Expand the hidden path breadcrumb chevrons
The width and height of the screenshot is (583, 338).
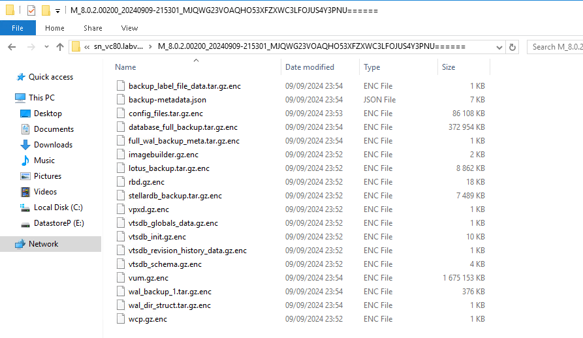pos(87,47)
